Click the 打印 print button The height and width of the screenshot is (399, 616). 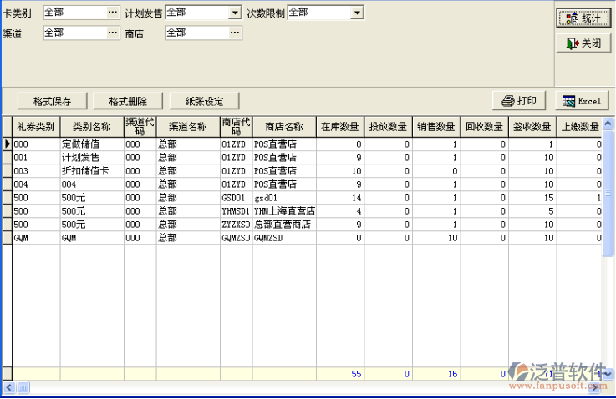click(519, 101)
